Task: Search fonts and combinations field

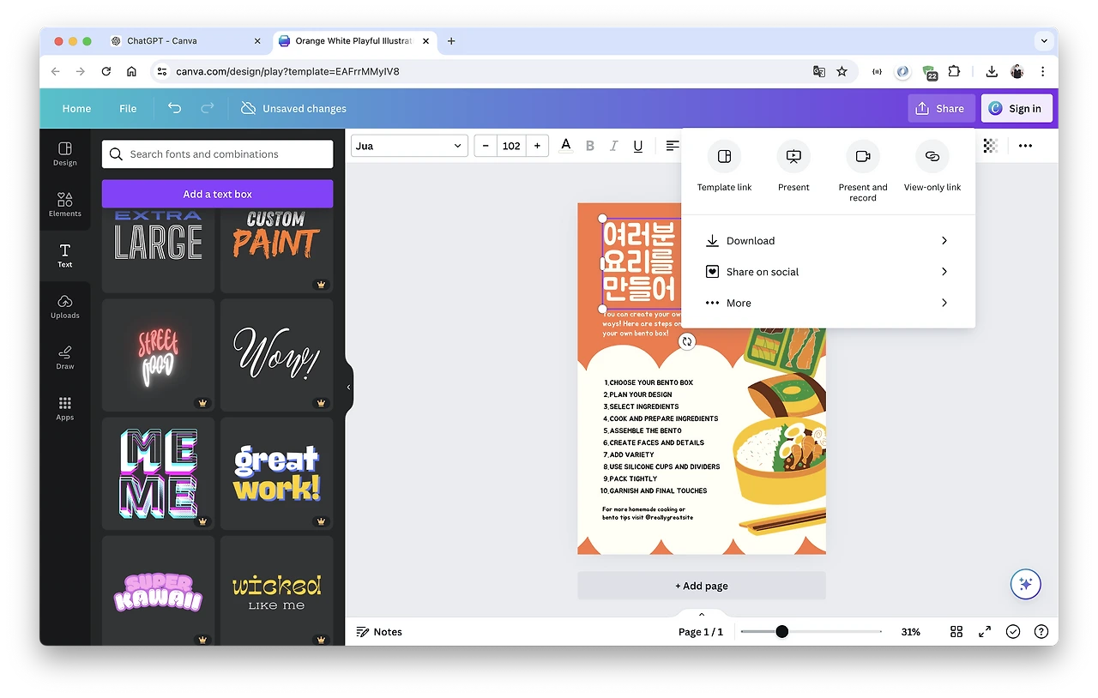Action: [x=217, y=154]
